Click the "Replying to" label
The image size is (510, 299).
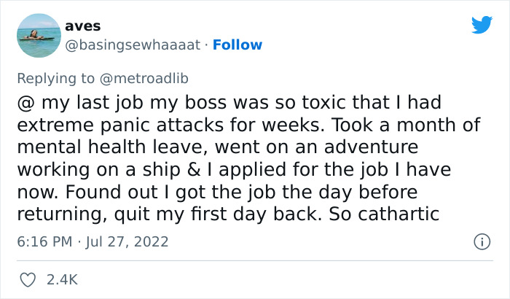click(x=55, y=77)
